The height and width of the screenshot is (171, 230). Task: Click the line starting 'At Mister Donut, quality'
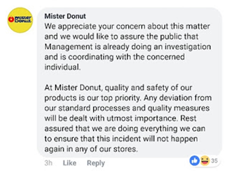pos(118,88)
